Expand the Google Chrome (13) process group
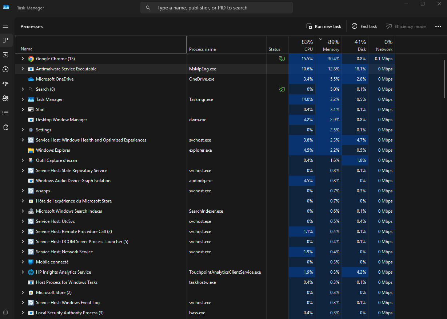 tap(23, 59)
